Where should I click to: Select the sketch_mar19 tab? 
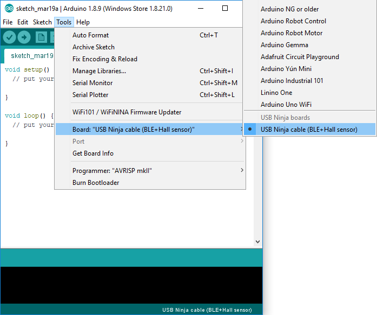tap(30, 56)
